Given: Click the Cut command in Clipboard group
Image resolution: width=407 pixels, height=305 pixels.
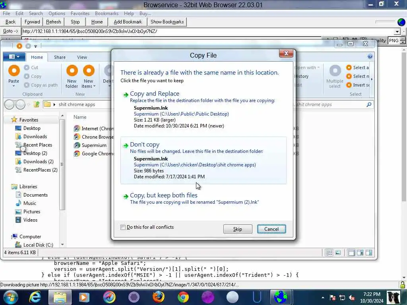Looking at the screenshot, I should pos(31,68).
